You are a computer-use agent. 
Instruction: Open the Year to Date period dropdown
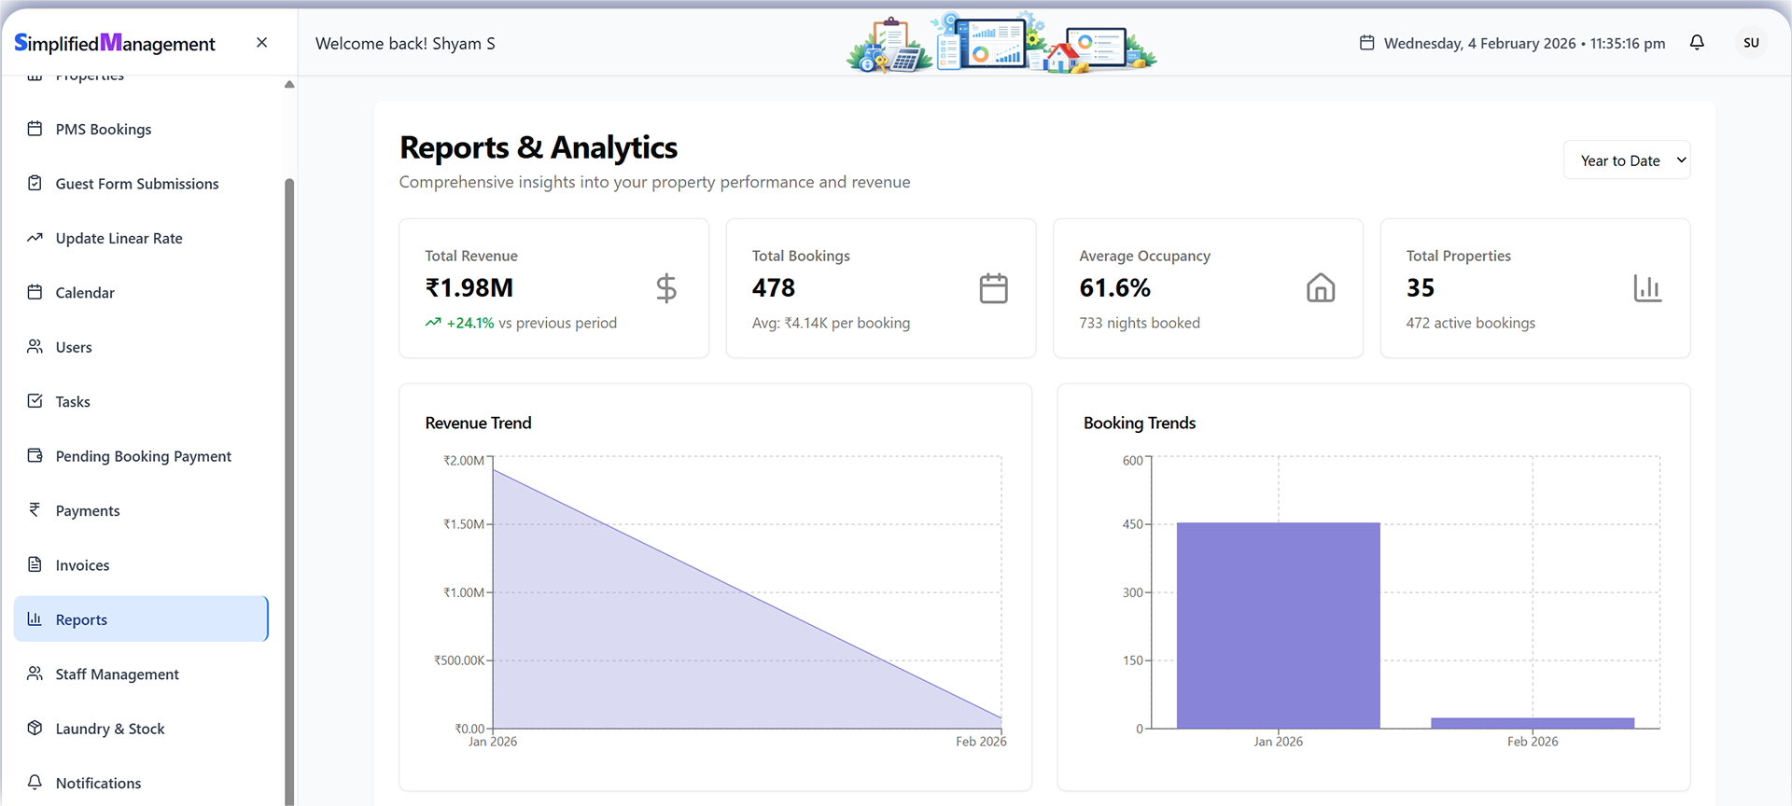click(x=1627, y=160)
